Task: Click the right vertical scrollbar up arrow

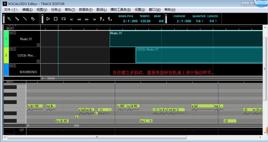Action: [x=265, y=27]
